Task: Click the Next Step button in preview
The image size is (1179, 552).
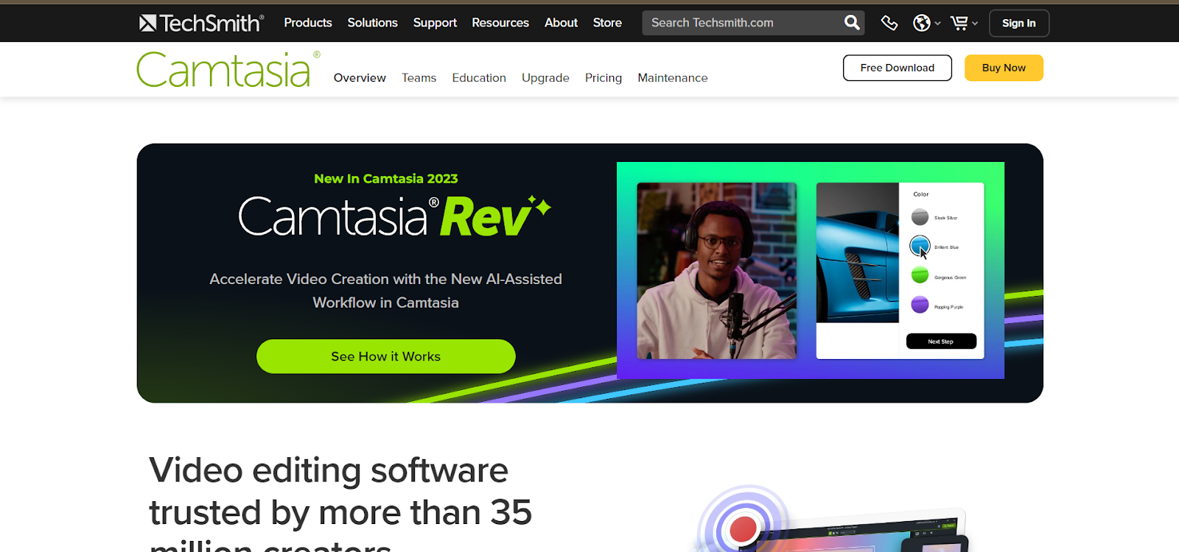Action: point(941,342)
